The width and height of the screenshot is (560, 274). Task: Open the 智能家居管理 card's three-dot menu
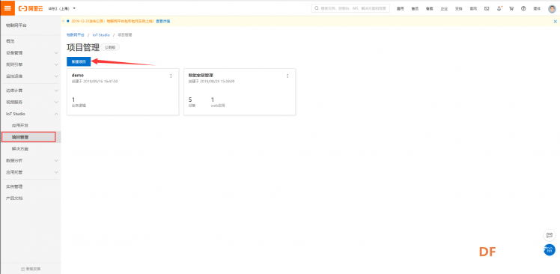pyautogui.click(x=287, y=76)
